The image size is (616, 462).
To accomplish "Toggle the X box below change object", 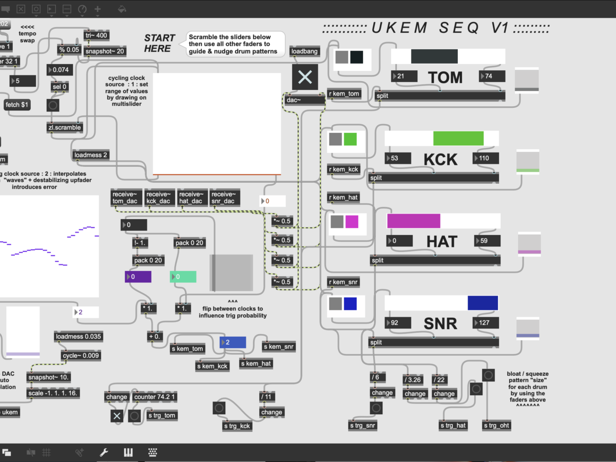I will pyautogui.click(x=117, y=416).
